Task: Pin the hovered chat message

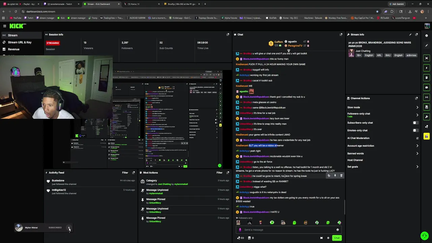Action: coord(335,175)
